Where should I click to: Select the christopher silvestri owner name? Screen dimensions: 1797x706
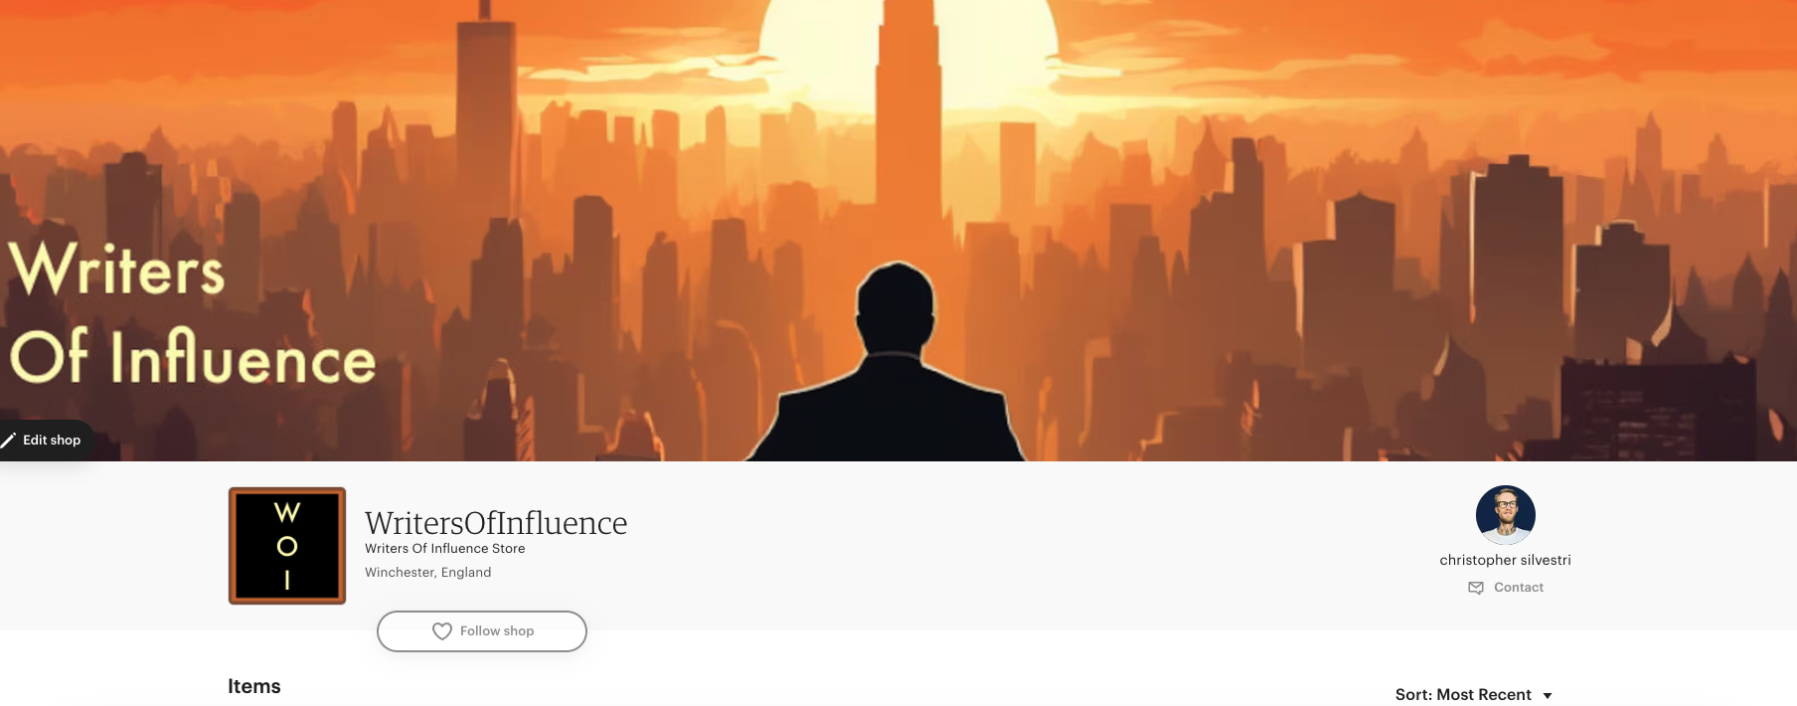pyautogui.click(x=1506, y=560)
